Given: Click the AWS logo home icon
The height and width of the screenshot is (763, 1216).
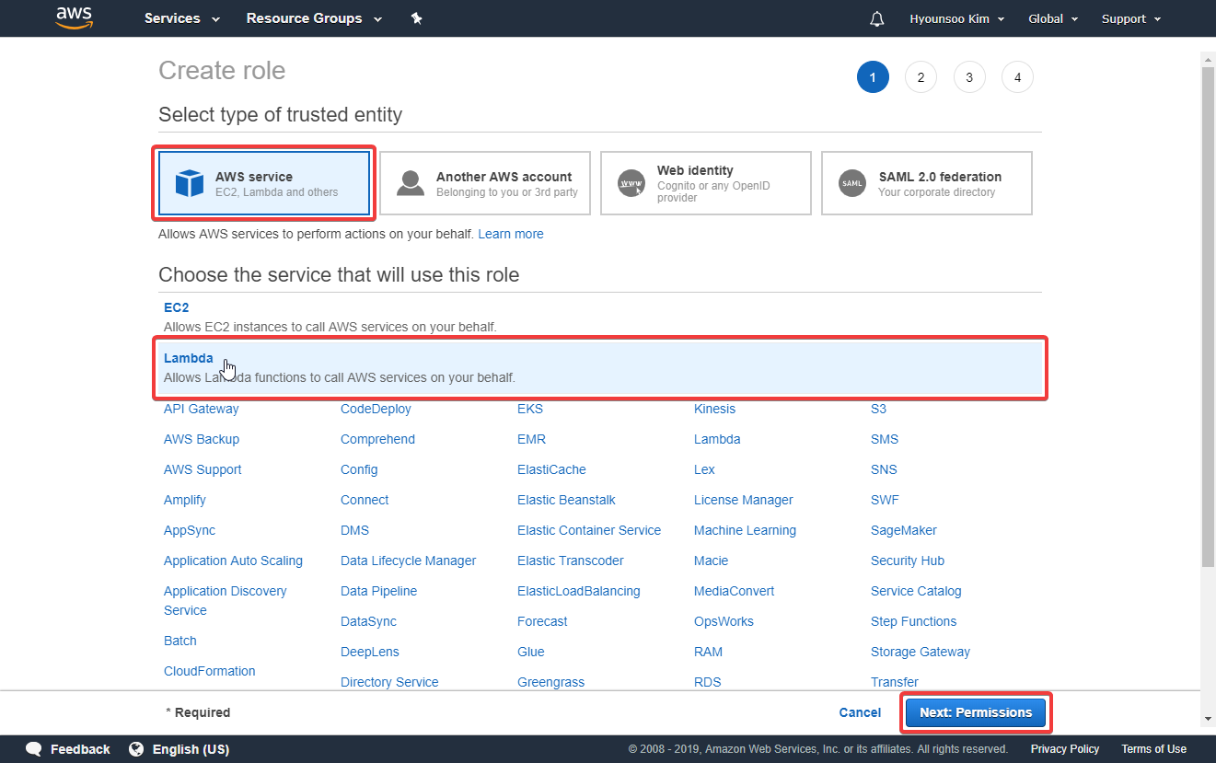Looking at the screenshot, I should pos(75,18).
